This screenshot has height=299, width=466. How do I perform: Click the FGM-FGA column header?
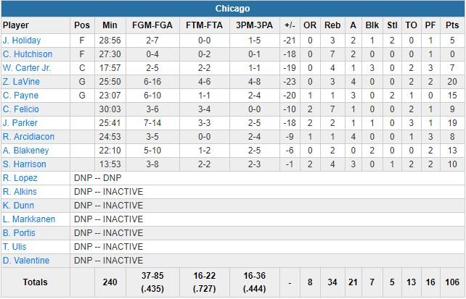point(151,25)
